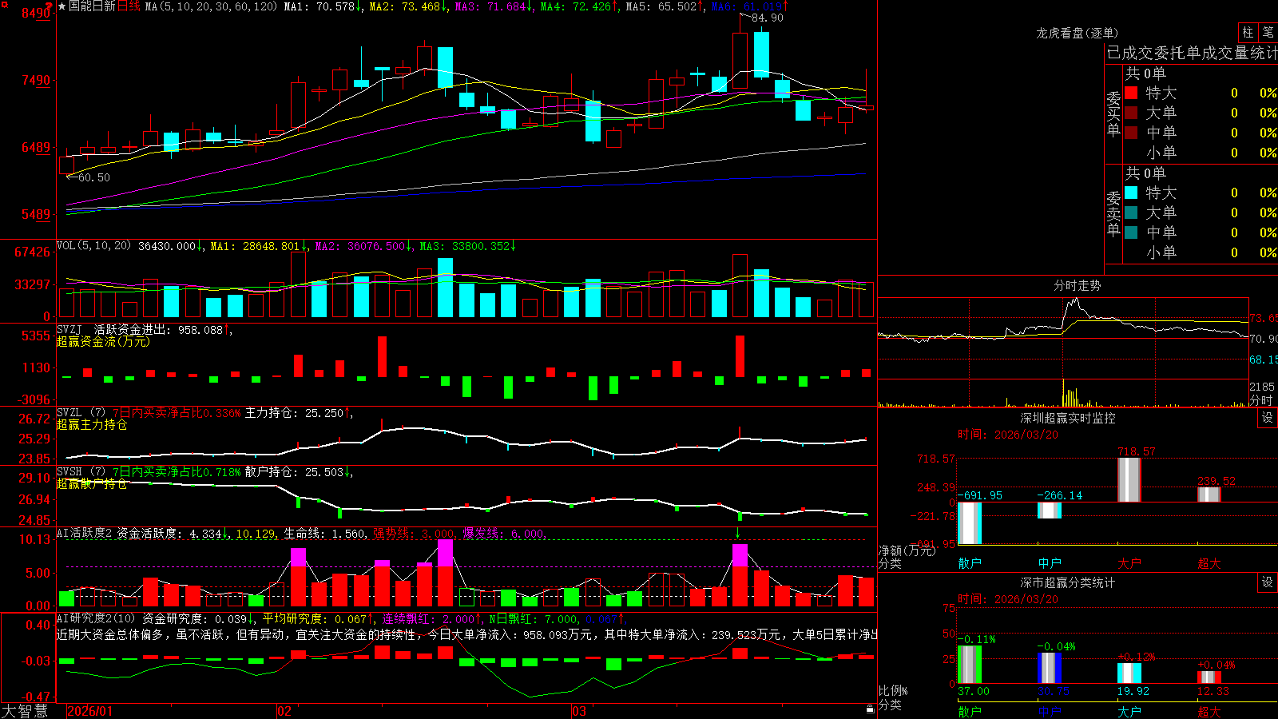Click the 龙虎看盘(逐单) panel title

1078,33
